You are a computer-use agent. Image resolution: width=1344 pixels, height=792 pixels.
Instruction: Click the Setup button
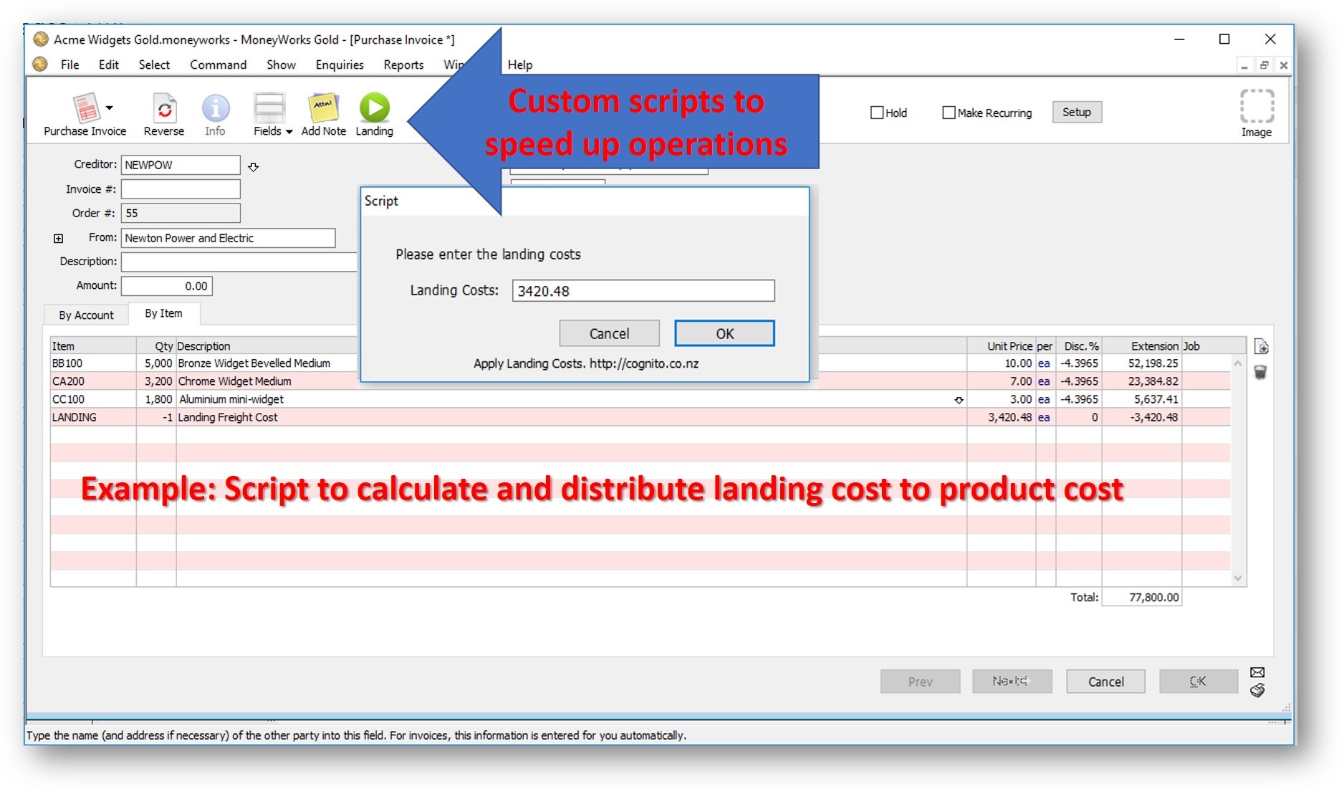point(1077,112)
